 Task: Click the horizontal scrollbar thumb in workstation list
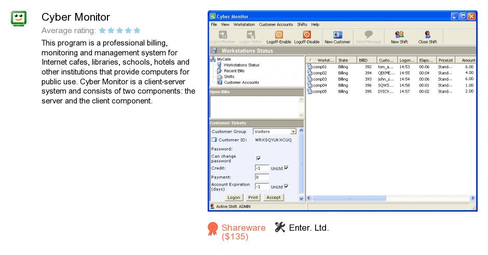pyautogui.click(x=349, y=198)
